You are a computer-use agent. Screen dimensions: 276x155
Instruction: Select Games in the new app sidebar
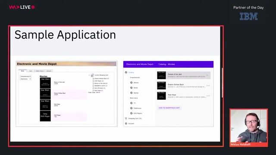tap(136, 93)
